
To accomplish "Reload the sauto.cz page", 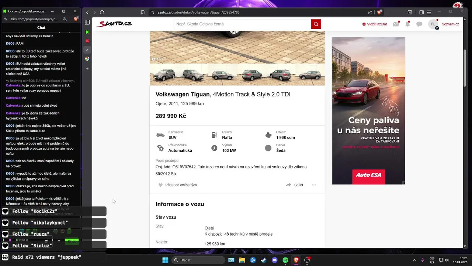I will coord(102,12).
